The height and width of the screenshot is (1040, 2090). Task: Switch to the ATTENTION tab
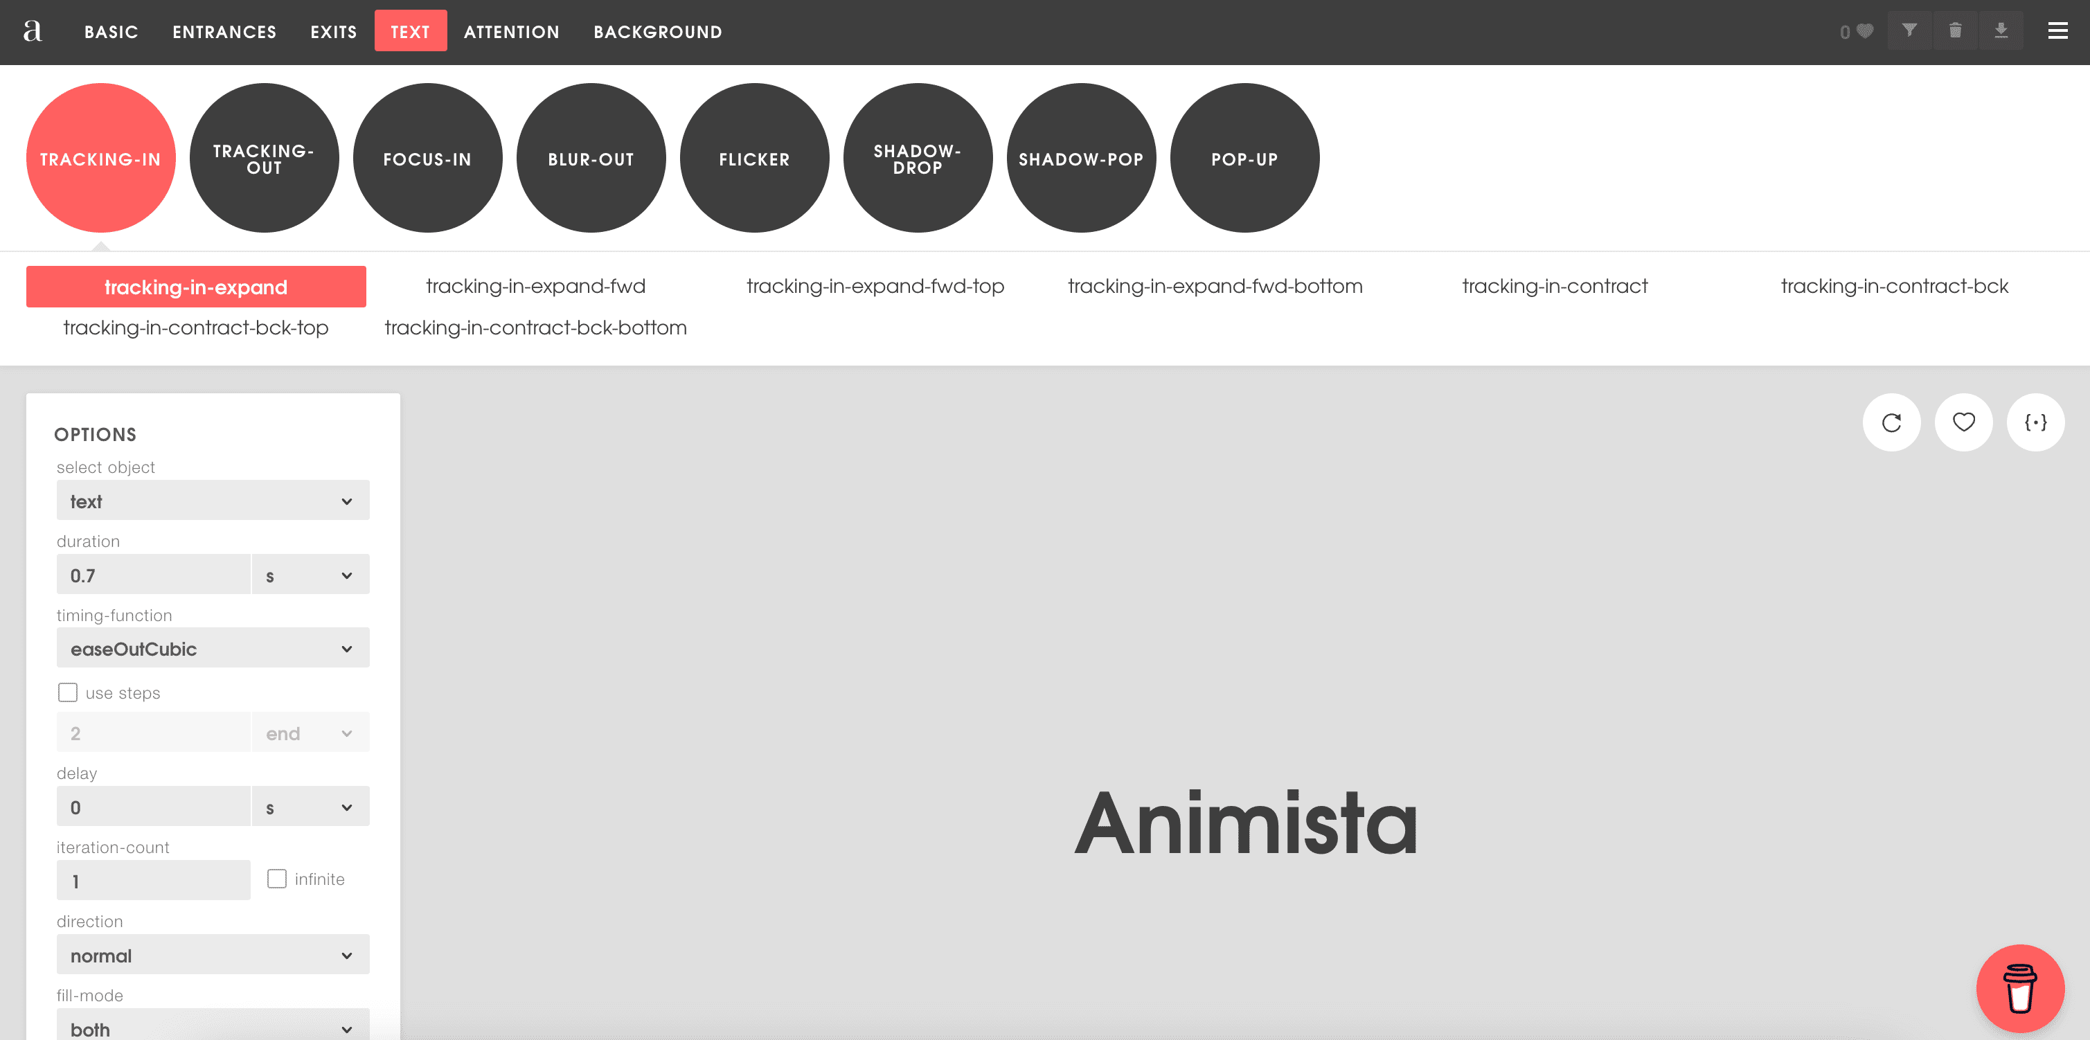pyautogui.click(x=511, y=32)
